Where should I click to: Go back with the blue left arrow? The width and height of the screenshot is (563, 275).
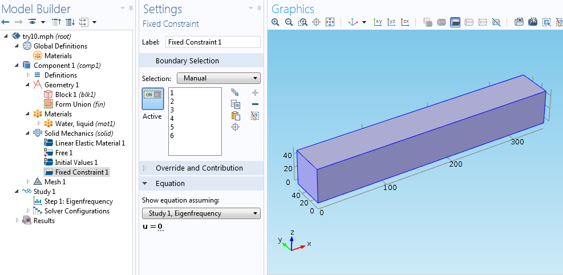click(6, 22)
